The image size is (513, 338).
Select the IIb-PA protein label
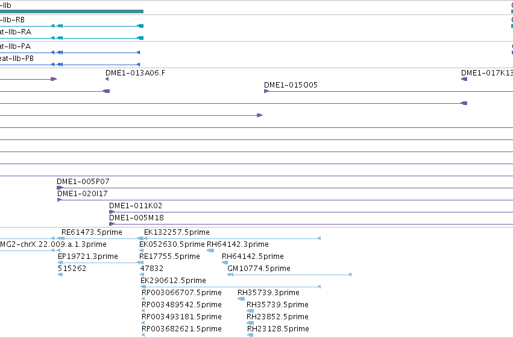(16, 46)
